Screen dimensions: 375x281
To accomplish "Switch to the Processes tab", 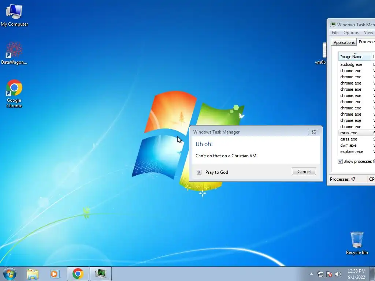I will [x=366, y=42].
